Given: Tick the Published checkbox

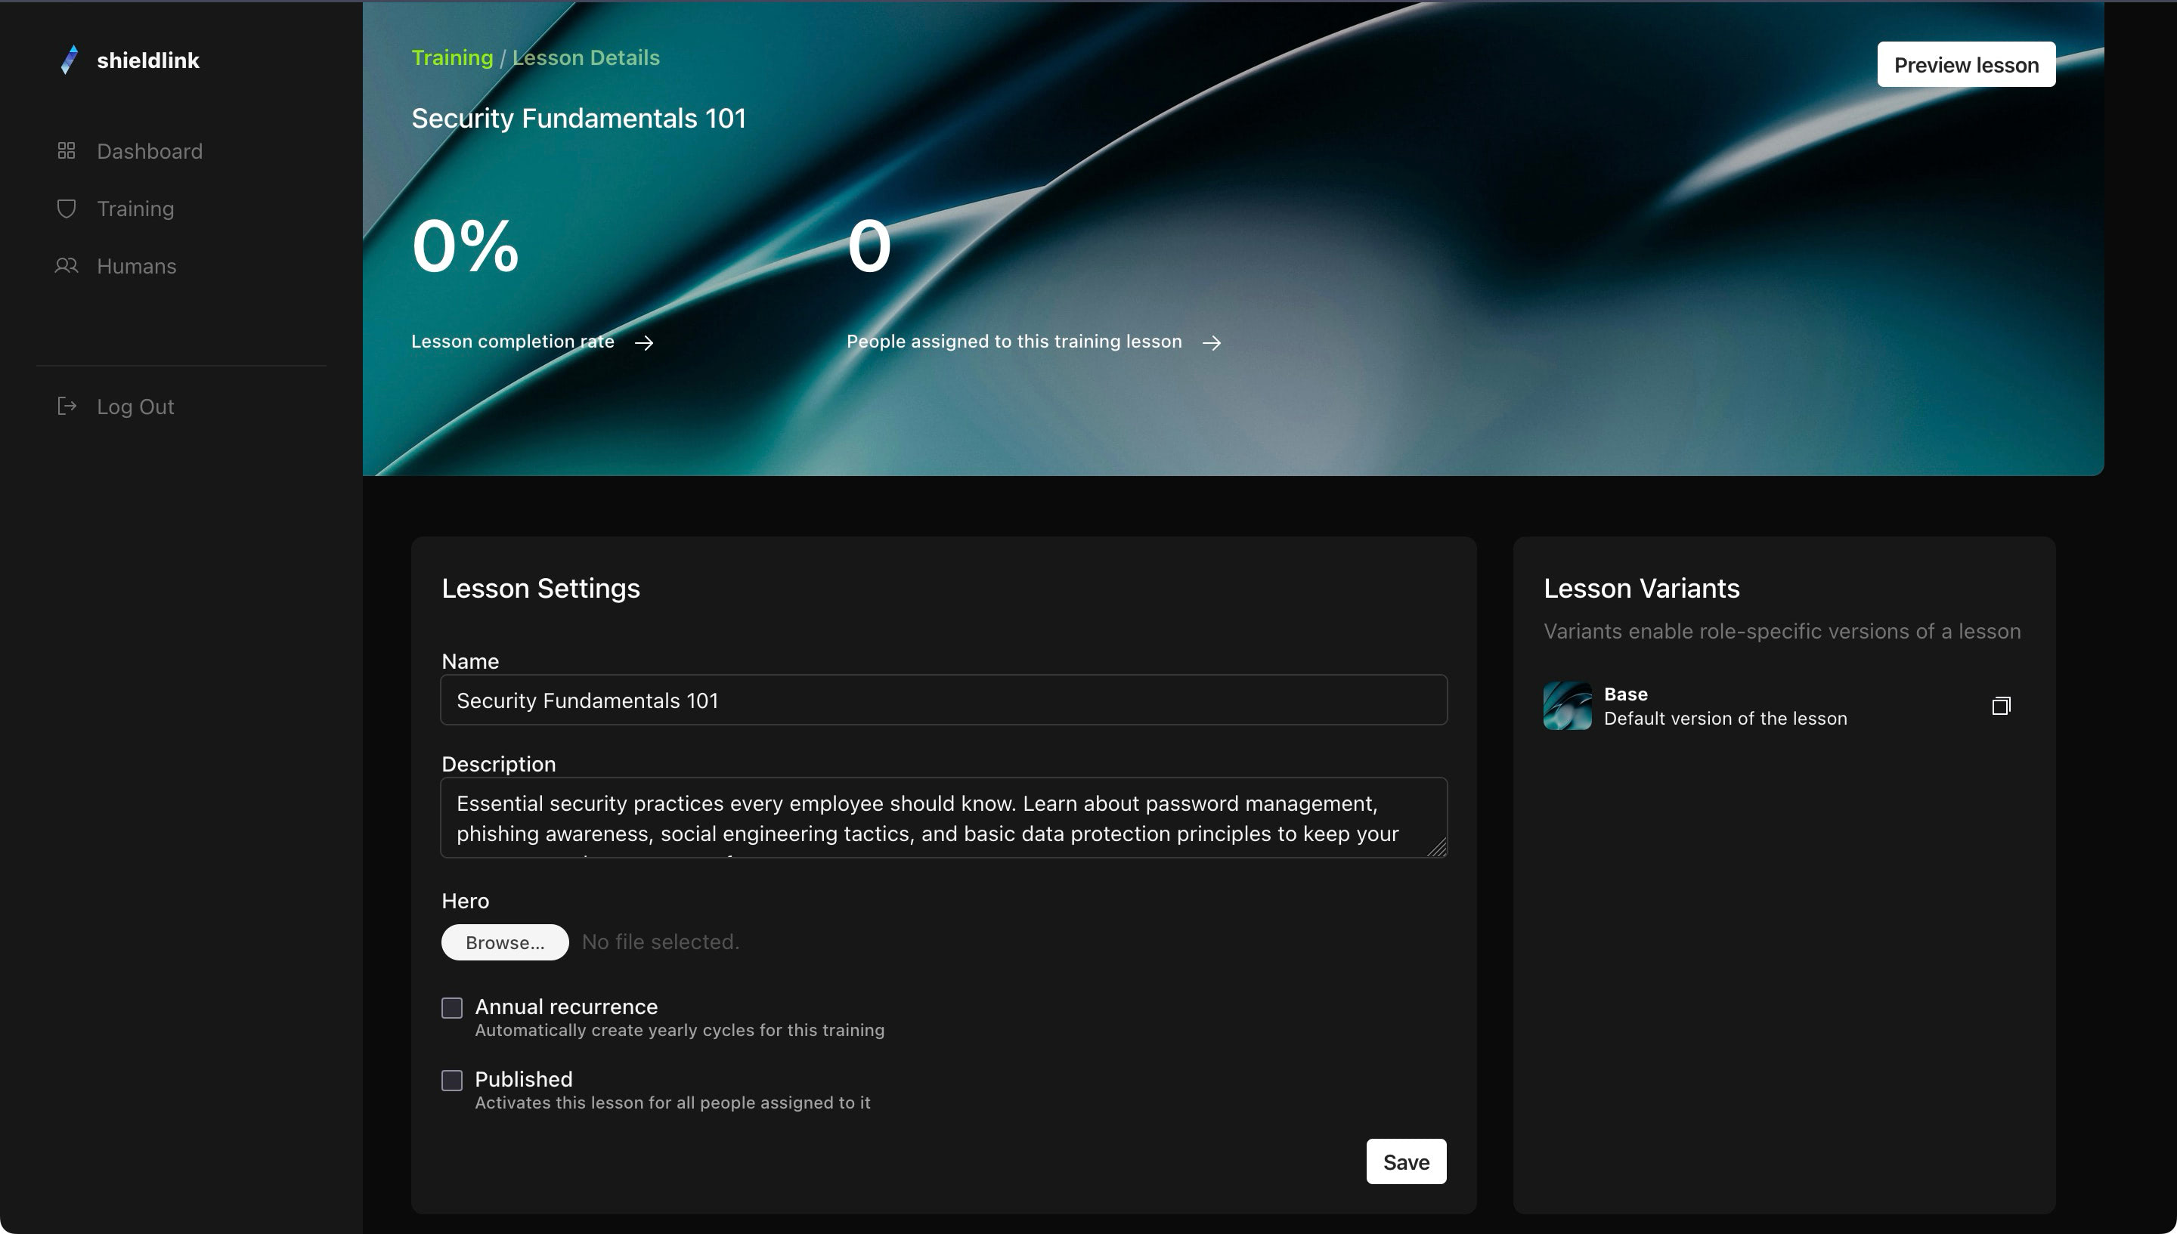Looking at the screenshot, I should 452,1080.
